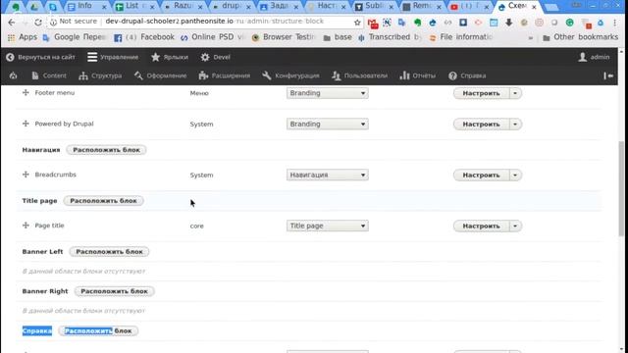Open the admin user account link
The height and width of the screenshot is (353, 628).
coord(594,57)
